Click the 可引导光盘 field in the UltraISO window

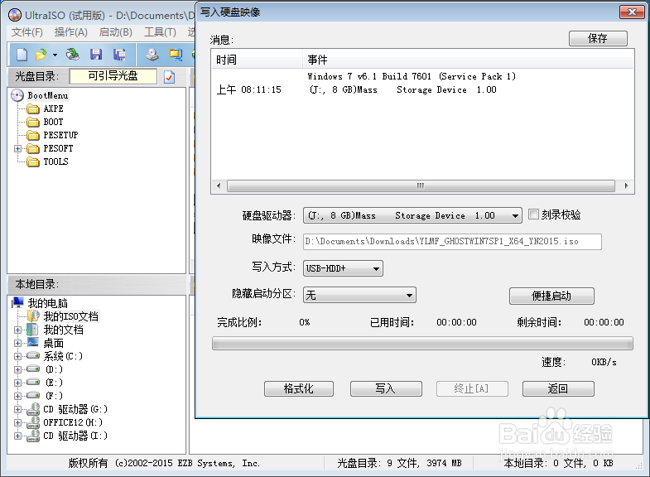click(113, 76)
